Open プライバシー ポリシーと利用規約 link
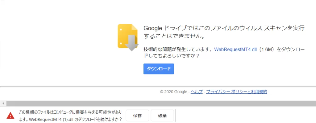Screen dimensions: 316x123 (x=237, y=92)
